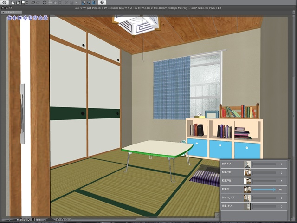Click the Open file folder icon
The width and height of the screenshot is (297, 223).
(x=18, y=3)
